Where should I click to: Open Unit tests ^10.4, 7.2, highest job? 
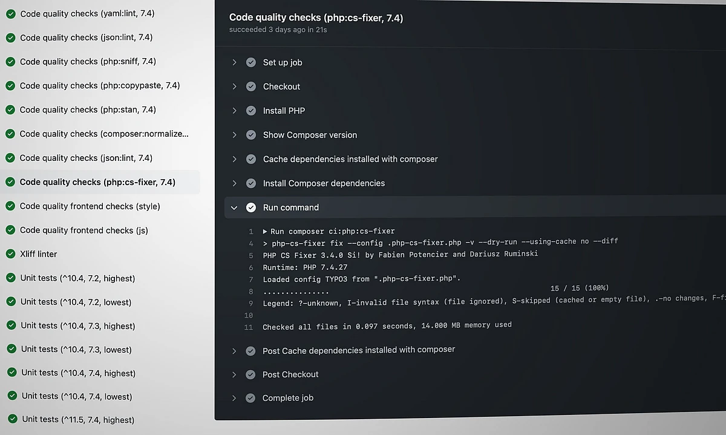[77, 278]
